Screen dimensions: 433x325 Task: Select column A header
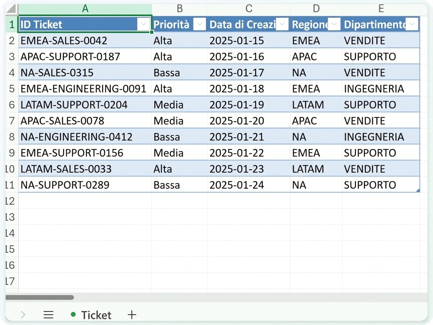tap(85, 9)
